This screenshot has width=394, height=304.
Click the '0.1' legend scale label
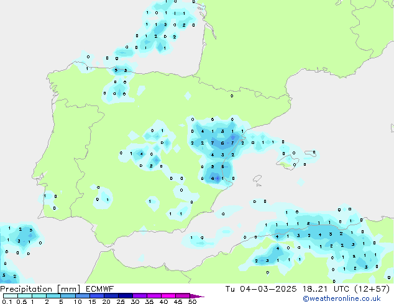7,302
